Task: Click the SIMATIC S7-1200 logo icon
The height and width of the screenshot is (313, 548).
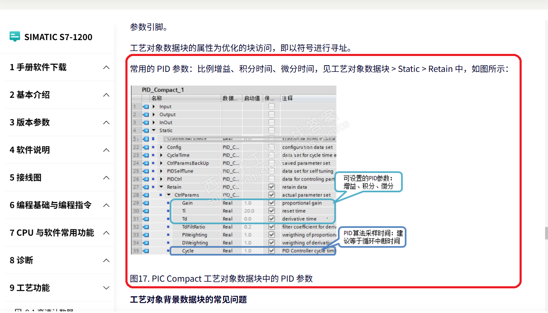Action: pos(15,37)
